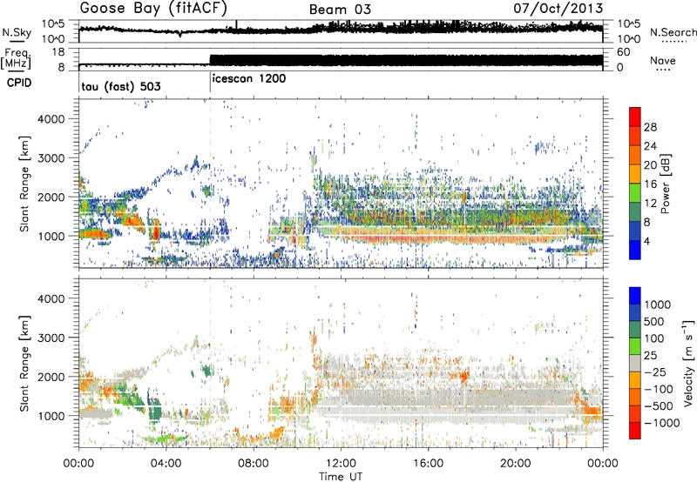
Task: Click the '16' tick on Power scale
Action: (x=650, y=184)
